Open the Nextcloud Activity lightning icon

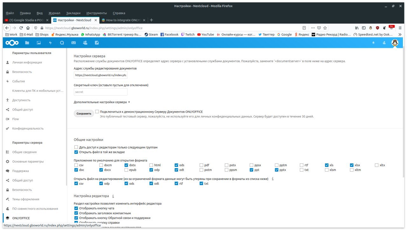(50, 43)
